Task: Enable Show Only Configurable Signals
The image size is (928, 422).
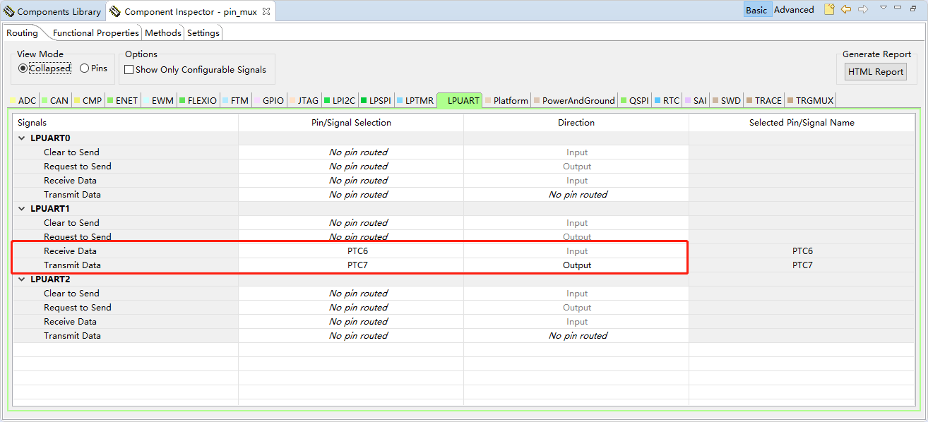Action: [196, 70]
